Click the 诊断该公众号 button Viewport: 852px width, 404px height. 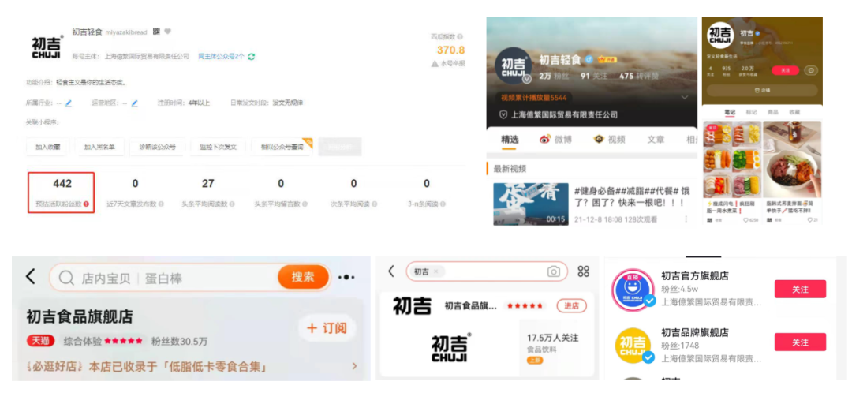coord(158,147)
